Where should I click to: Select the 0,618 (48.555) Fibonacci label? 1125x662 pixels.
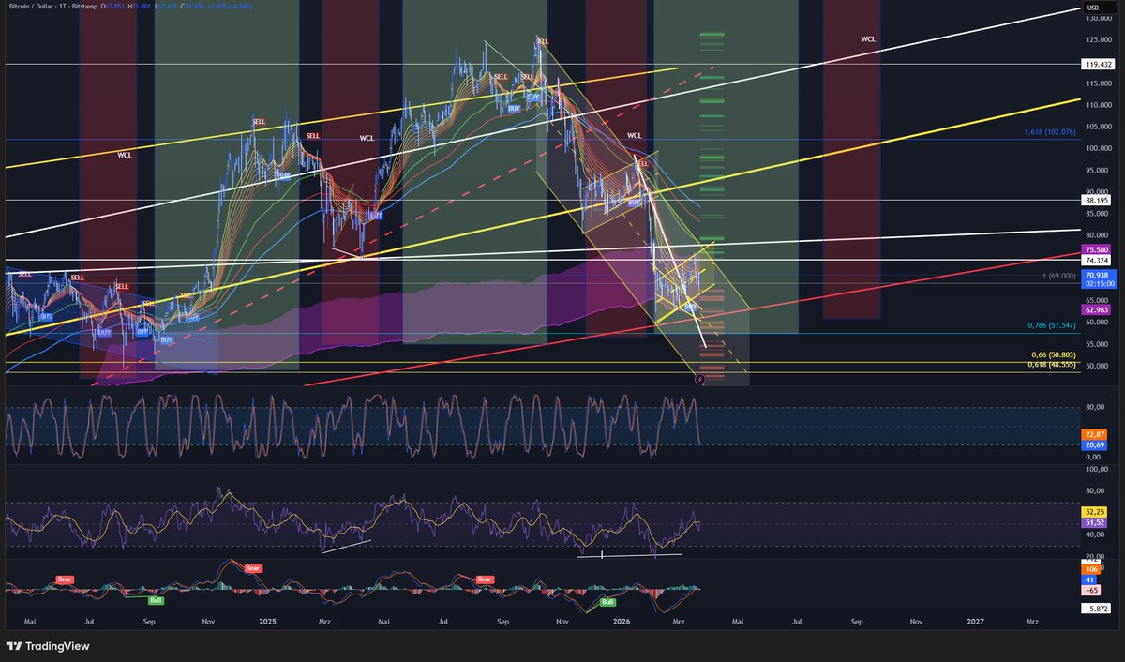coord(1053,365)
